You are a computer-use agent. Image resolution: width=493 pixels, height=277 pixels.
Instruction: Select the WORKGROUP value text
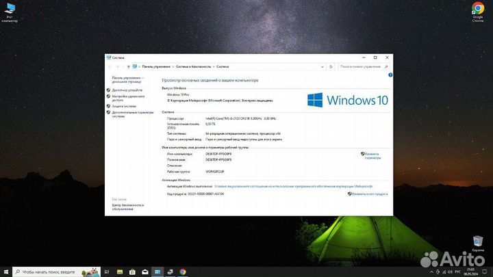pyautogui.click(x=215, y=172)
